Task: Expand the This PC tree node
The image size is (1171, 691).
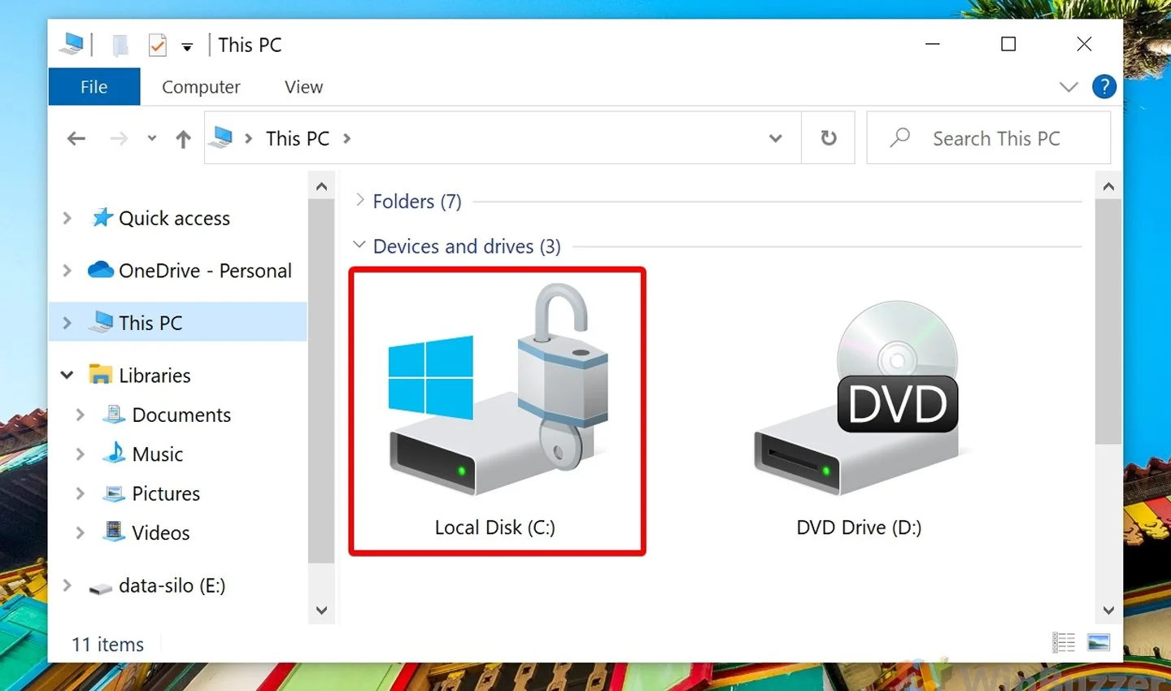Action: tap(67, 323)
